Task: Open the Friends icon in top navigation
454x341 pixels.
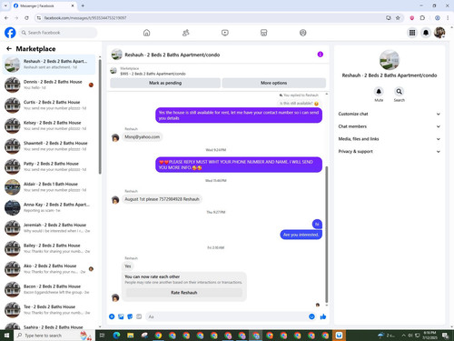Action: tap(186, 33)
